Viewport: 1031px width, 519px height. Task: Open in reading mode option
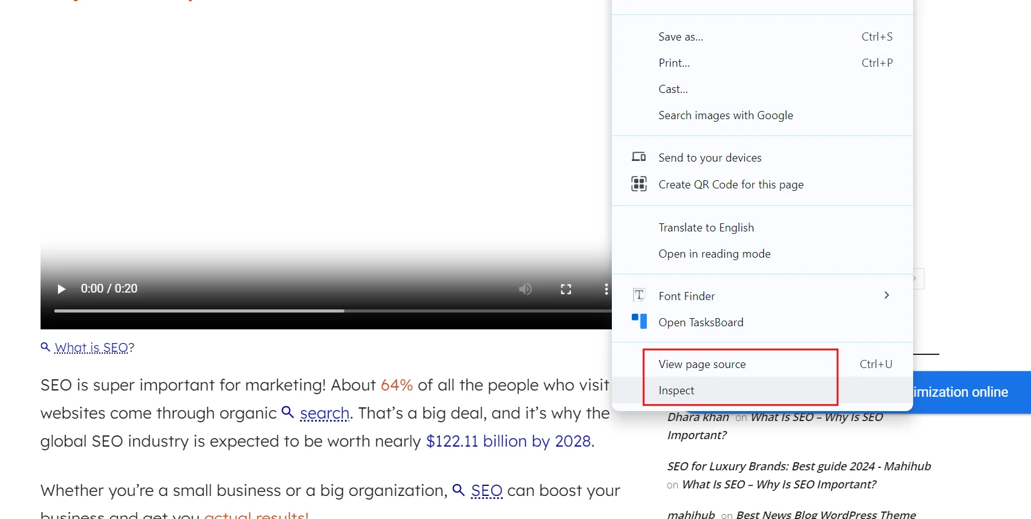714,254
